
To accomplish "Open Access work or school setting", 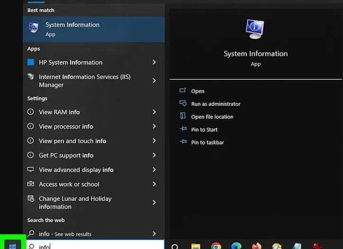I will pyautogui.click(x=94, y=184).
